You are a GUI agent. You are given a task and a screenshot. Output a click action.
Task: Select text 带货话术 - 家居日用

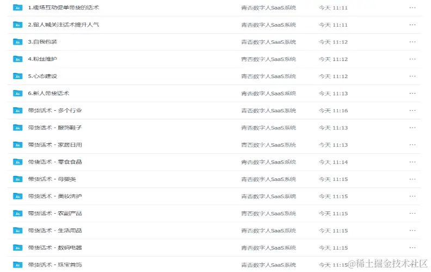pyautogui.click(x=55, y=145)
